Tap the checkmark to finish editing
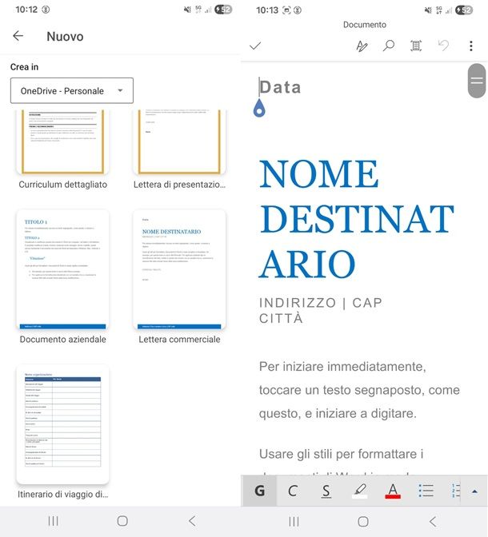 click(255, 46)
